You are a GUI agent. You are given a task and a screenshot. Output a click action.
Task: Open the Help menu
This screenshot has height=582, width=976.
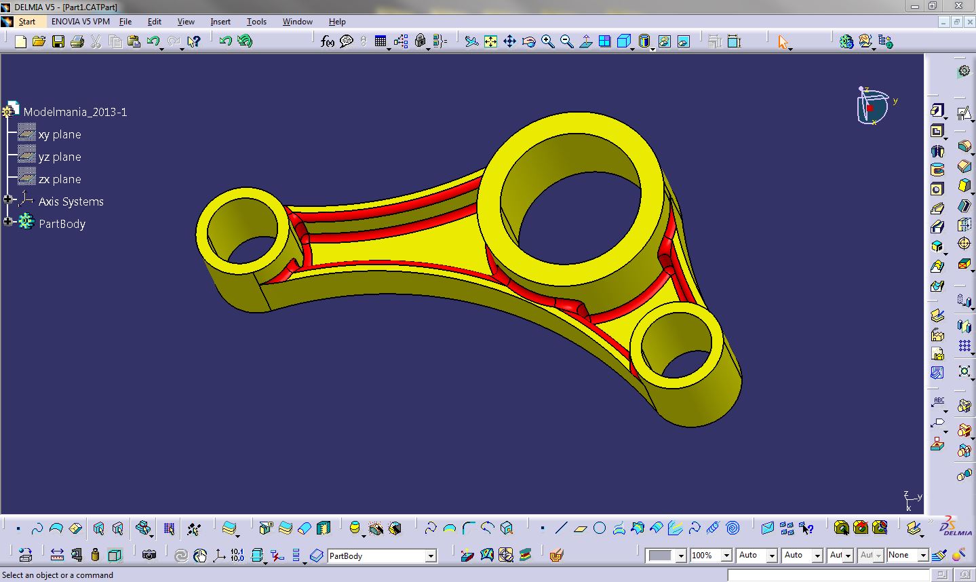tap(337, 21)
